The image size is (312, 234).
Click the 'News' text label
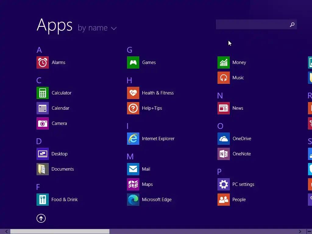pyautogui.click(x=238, y=108)
